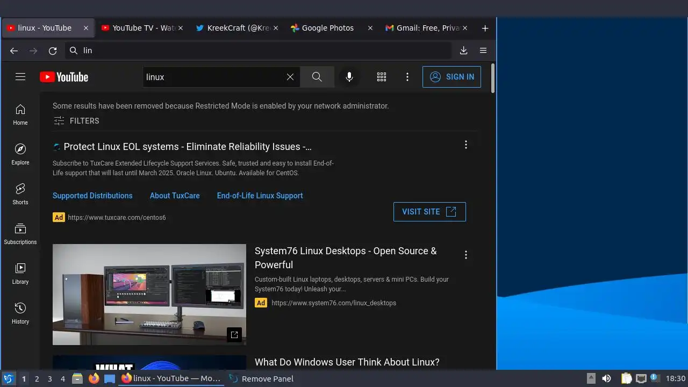Open YouTube settings three-dot menu
The width and height of the screenshot is (688, 387).
click(407, 77)
